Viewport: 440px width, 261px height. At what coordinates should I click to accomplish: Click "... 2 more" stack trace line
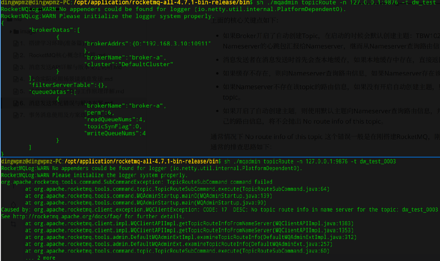(x=40, y=258)
